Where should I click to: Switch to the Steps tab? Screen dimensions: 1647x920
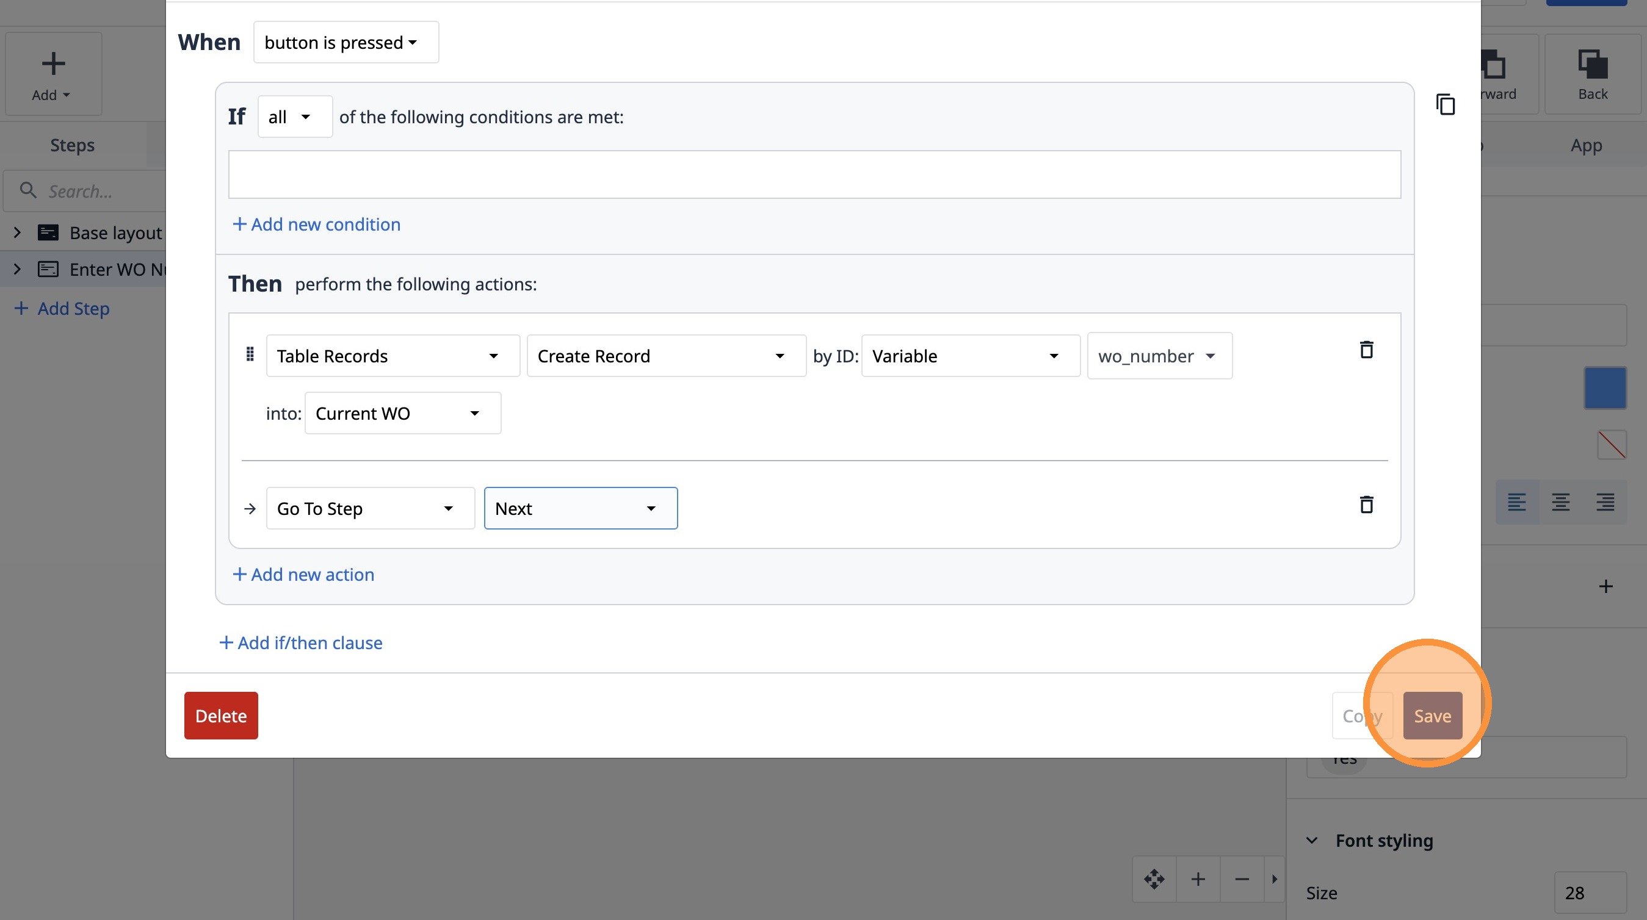click(x=72, y=145)
